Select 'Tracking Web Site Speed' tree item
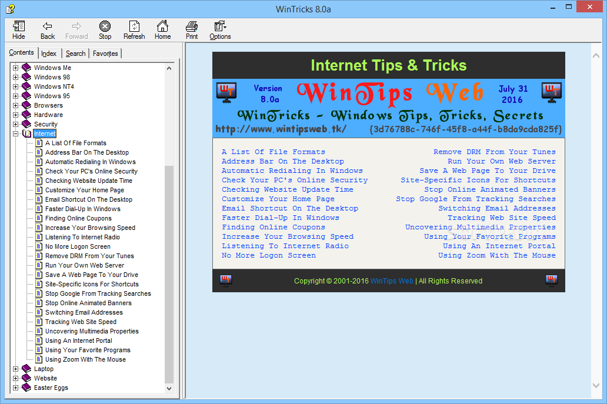607x404 pixels. click(81, 322)
